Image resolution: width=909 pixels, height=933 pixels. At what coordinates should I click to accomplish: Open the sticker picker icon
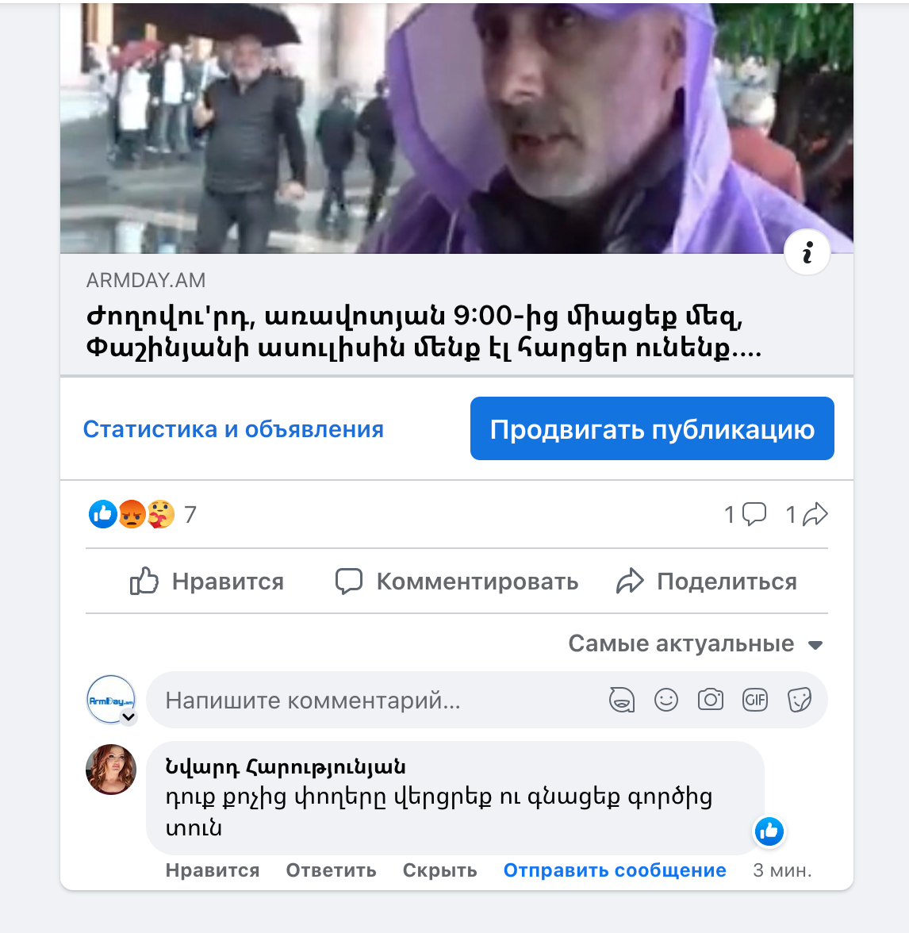point(799,700)
